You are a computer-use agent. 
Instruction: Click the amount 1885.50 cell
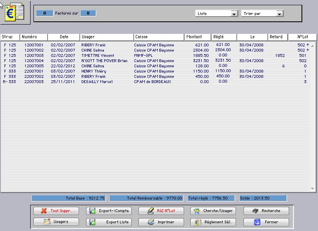click(x=201, y=56)
